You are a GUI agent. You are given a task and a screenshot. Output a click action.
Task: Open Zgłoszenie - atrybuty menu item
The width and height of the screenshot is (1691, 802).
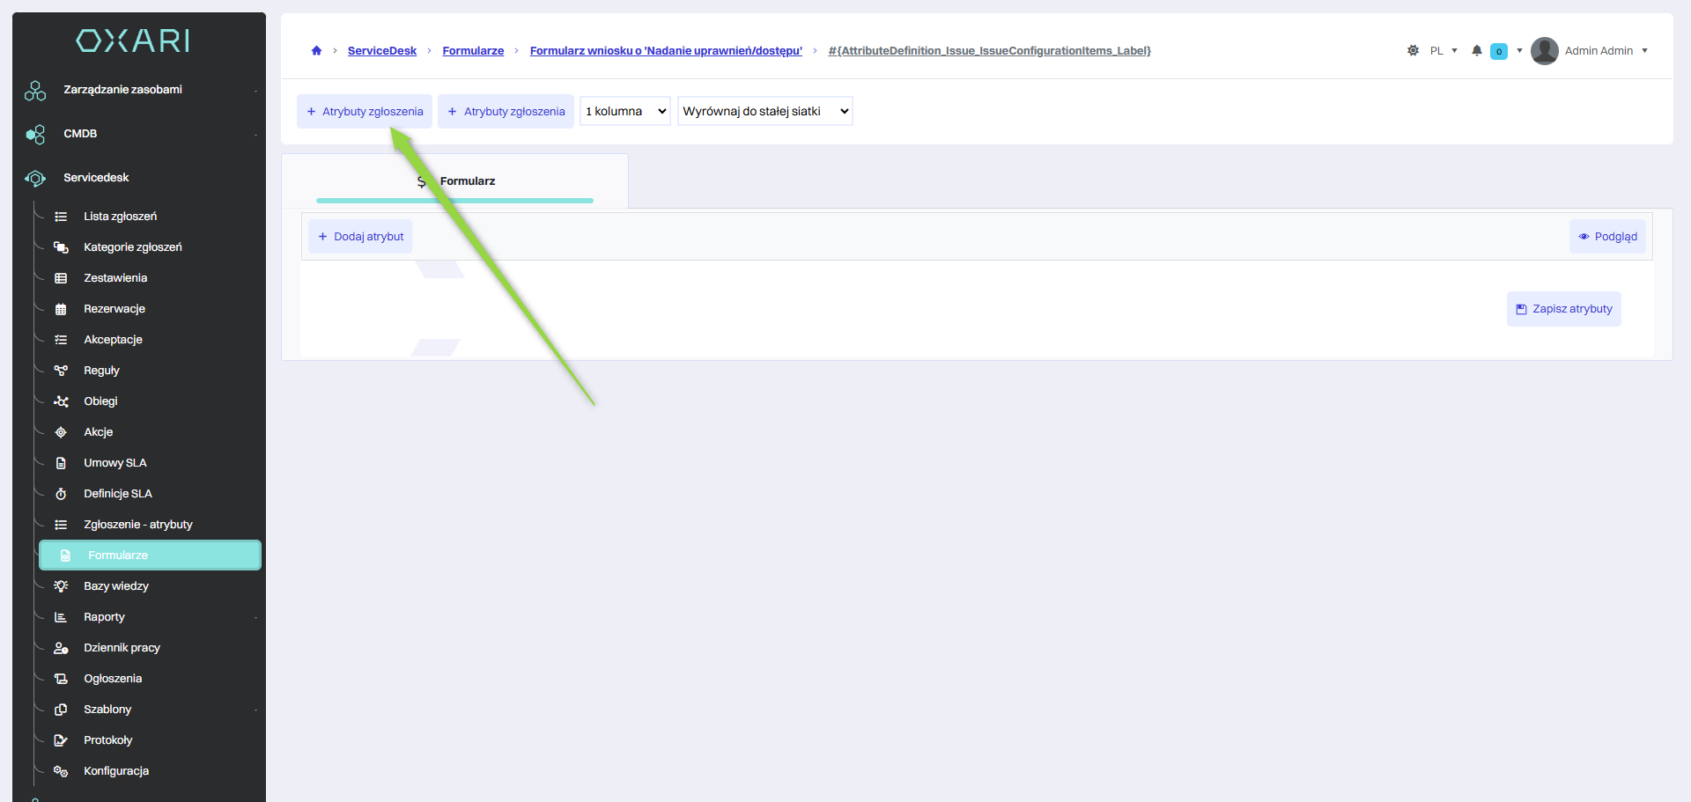point(137,525)
